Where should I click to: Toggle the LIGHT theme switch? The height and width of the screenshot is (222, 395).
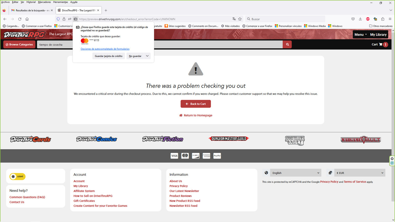click(18, 177)
